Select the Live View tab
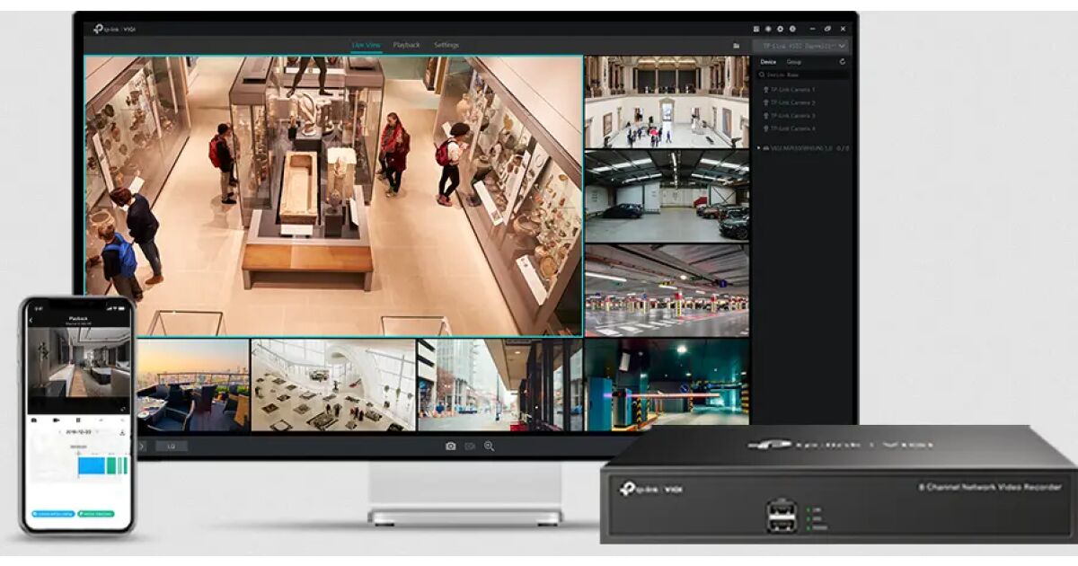Screen dimensions: 1078x566 (x=367, y=45)
